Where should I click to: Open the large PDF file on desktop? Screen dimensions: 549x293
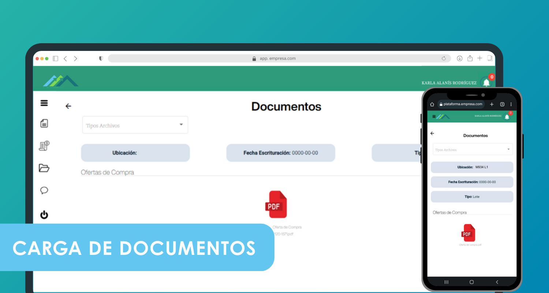[276, 205]
